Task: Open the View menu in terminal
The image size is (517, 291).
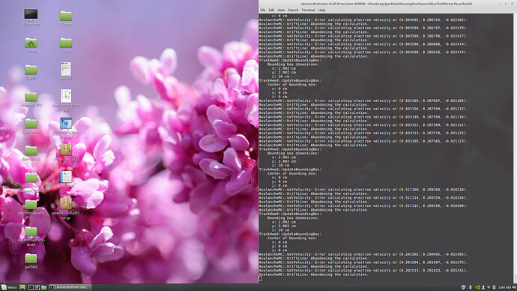Action: 281,10
